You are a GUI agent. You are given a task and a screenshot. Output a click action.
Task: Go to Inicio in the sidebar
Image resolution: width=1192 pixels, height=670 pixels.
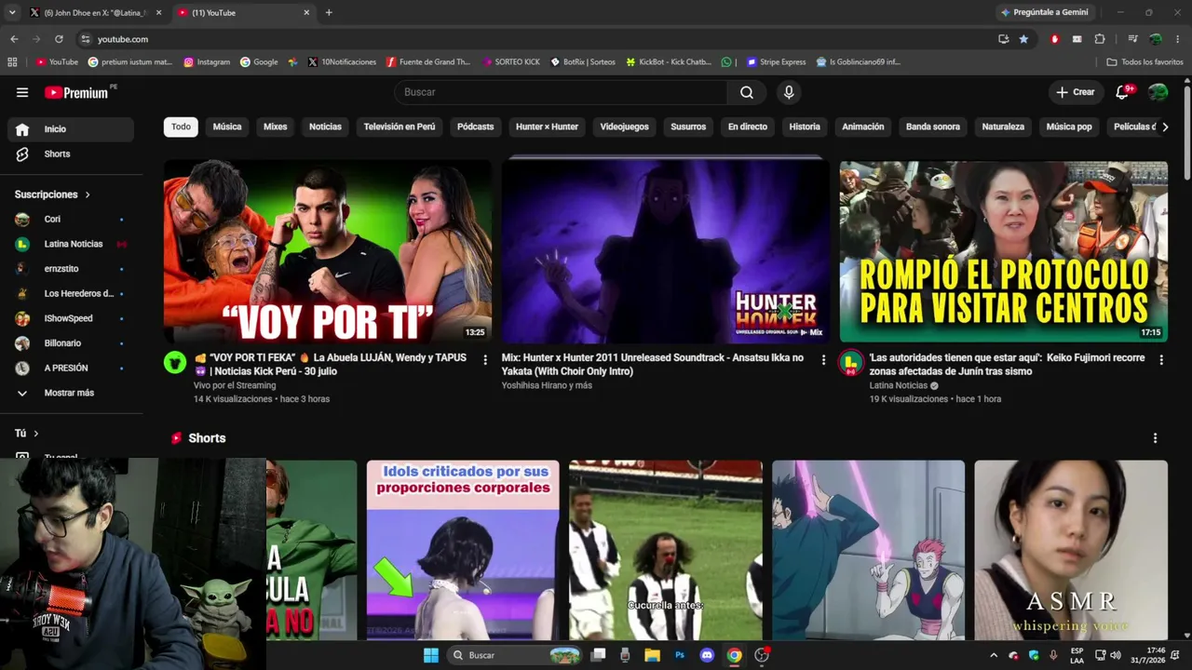coord(71,129)
